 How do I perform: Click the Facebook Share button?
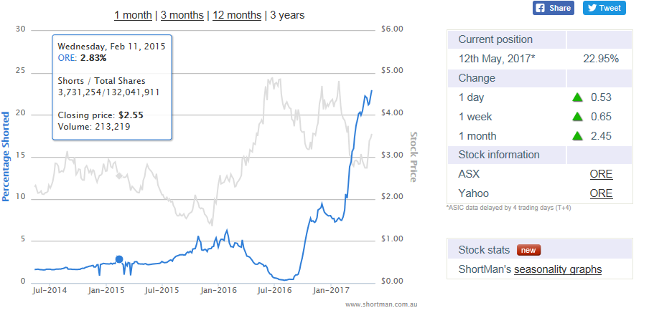(x=553, y=8)
